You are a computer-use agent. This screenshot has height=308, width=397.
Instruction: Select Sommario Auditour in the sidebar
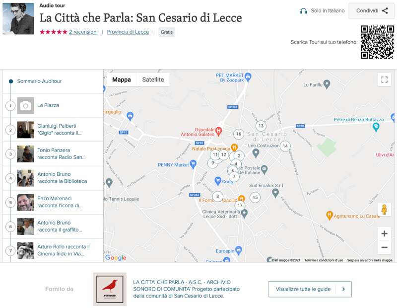[x=39, y=81]
